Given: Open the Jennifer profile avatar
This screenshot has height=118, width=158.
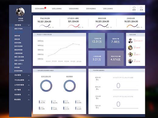Looking at the screenshot, I should (x=20, y=12).
